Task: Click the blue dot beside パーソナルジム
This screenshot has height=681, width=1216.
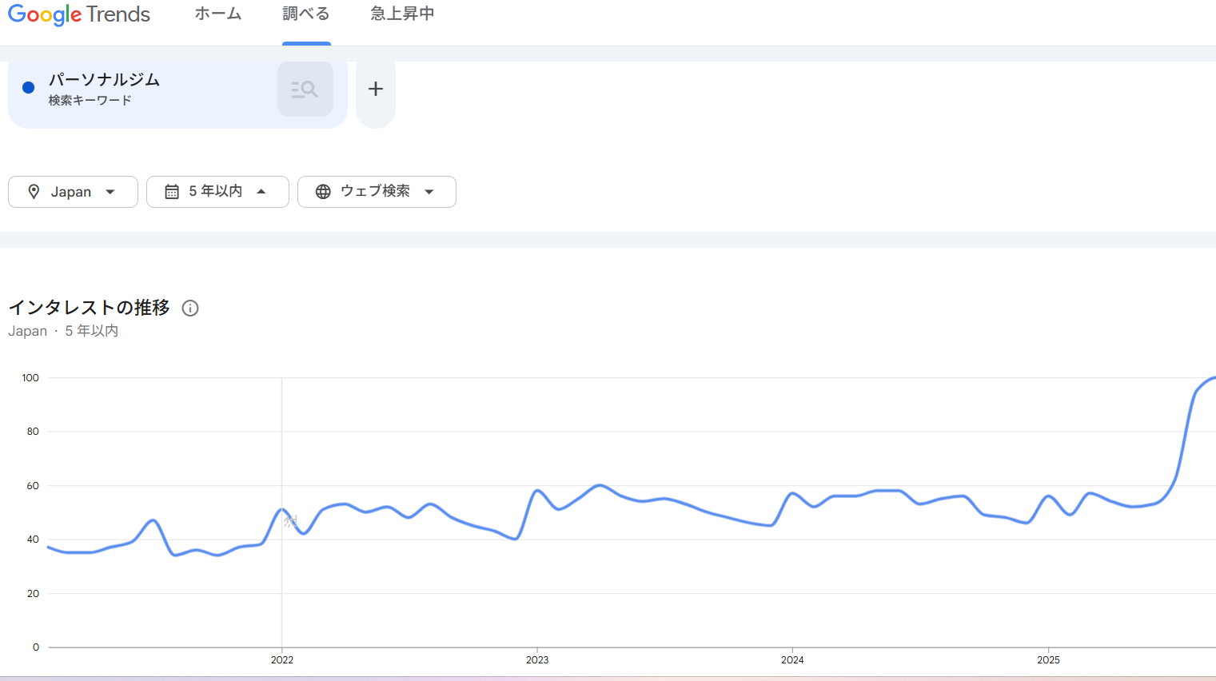Action: (29, 88)
